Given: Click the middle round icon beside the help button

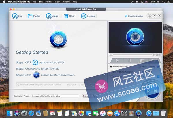Looking at the screenshot, I should click(x=155, y=16).
